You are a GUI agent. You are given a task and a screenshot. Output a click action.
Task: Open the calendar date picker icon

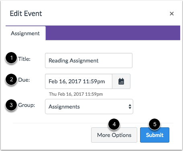[x=121, y=81]
